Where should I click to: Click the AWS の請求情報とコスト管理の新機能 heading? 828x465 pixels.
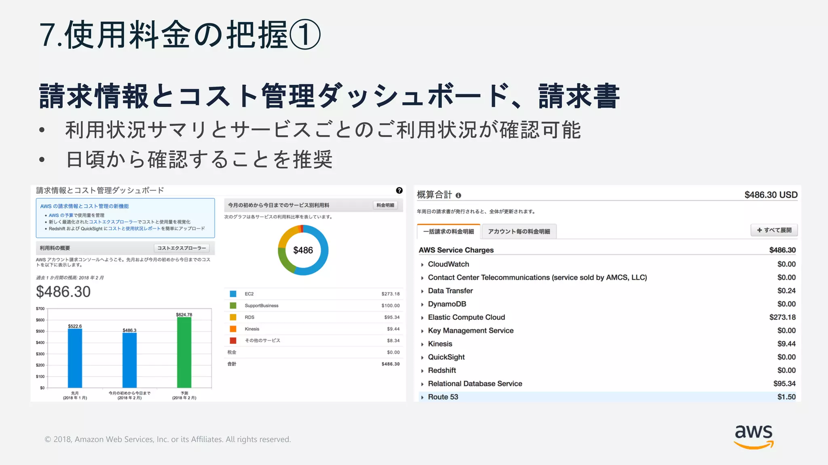pos(84,206)
